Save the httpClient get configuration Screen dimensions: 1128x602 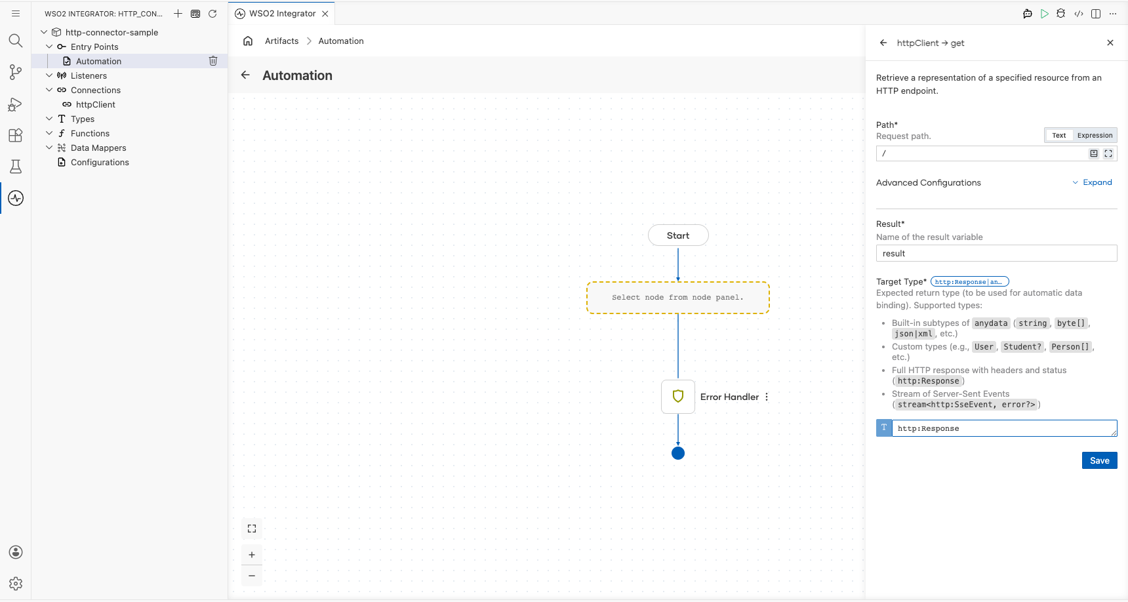[1100, 460]
